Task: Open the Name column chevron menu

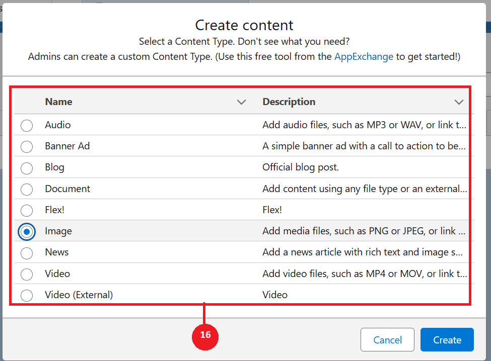Action: (x=242, y=102)
